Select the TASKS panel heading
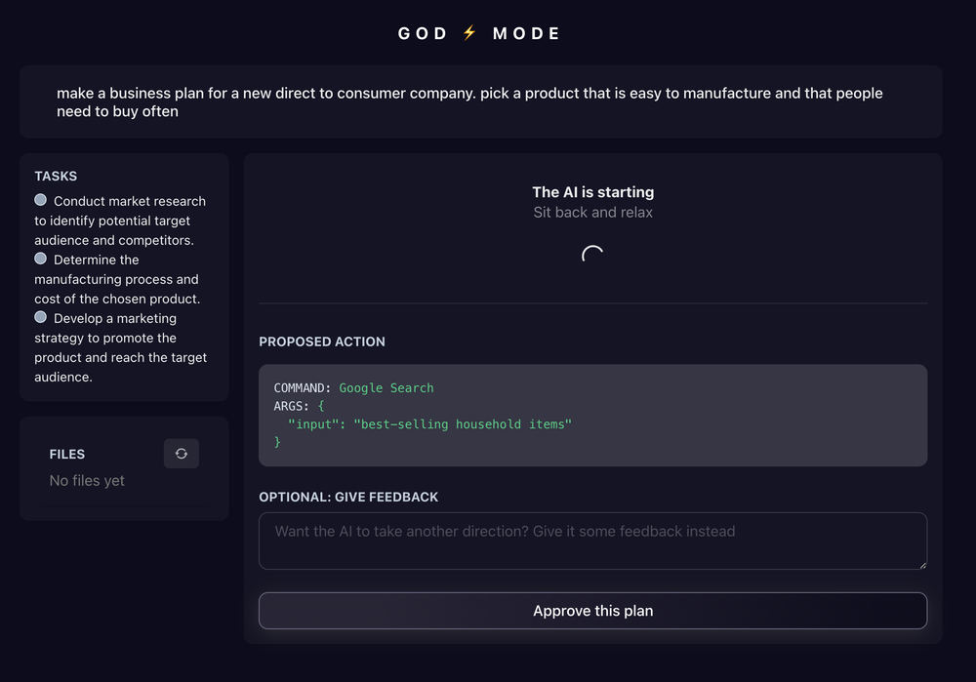The width and height of the screenshot is (976, 682). pos(56,176)
